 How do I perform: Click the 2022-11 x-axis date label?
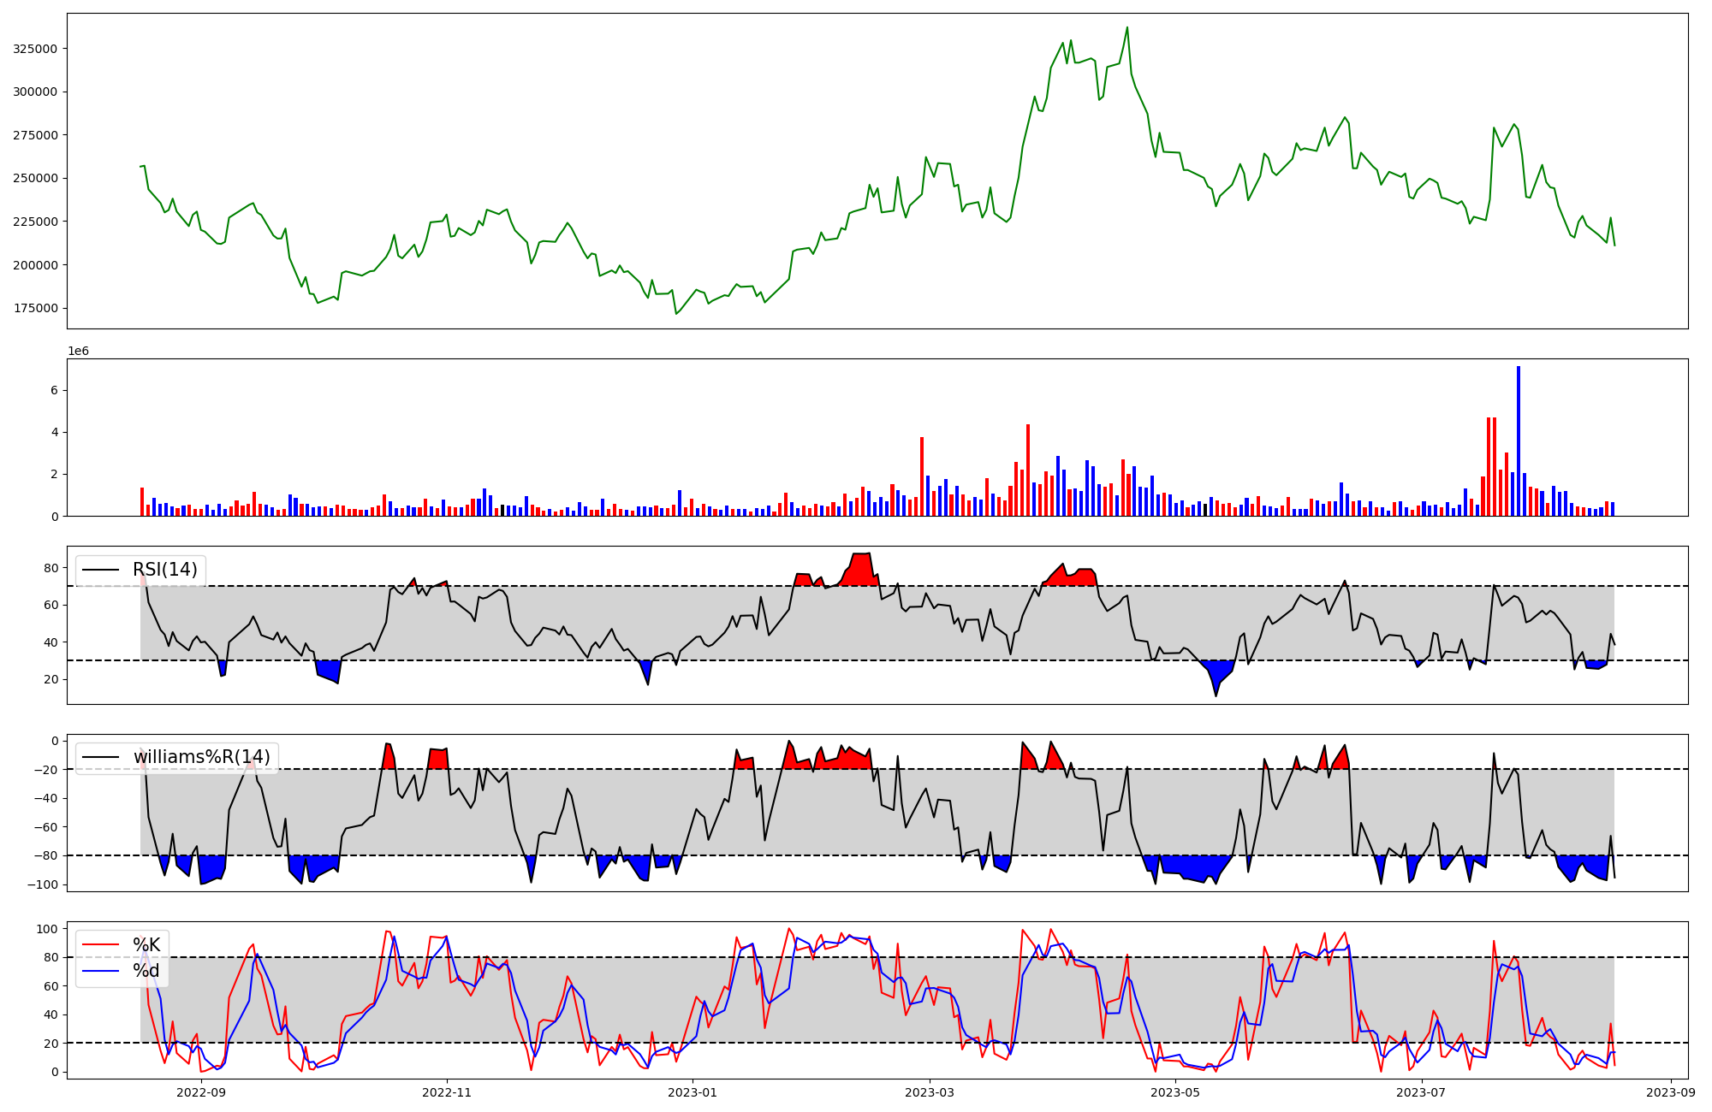pos(447,1092)
